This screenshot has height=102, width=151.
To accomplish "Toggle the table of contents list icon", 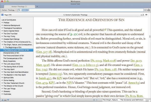I will click(3, 15).
